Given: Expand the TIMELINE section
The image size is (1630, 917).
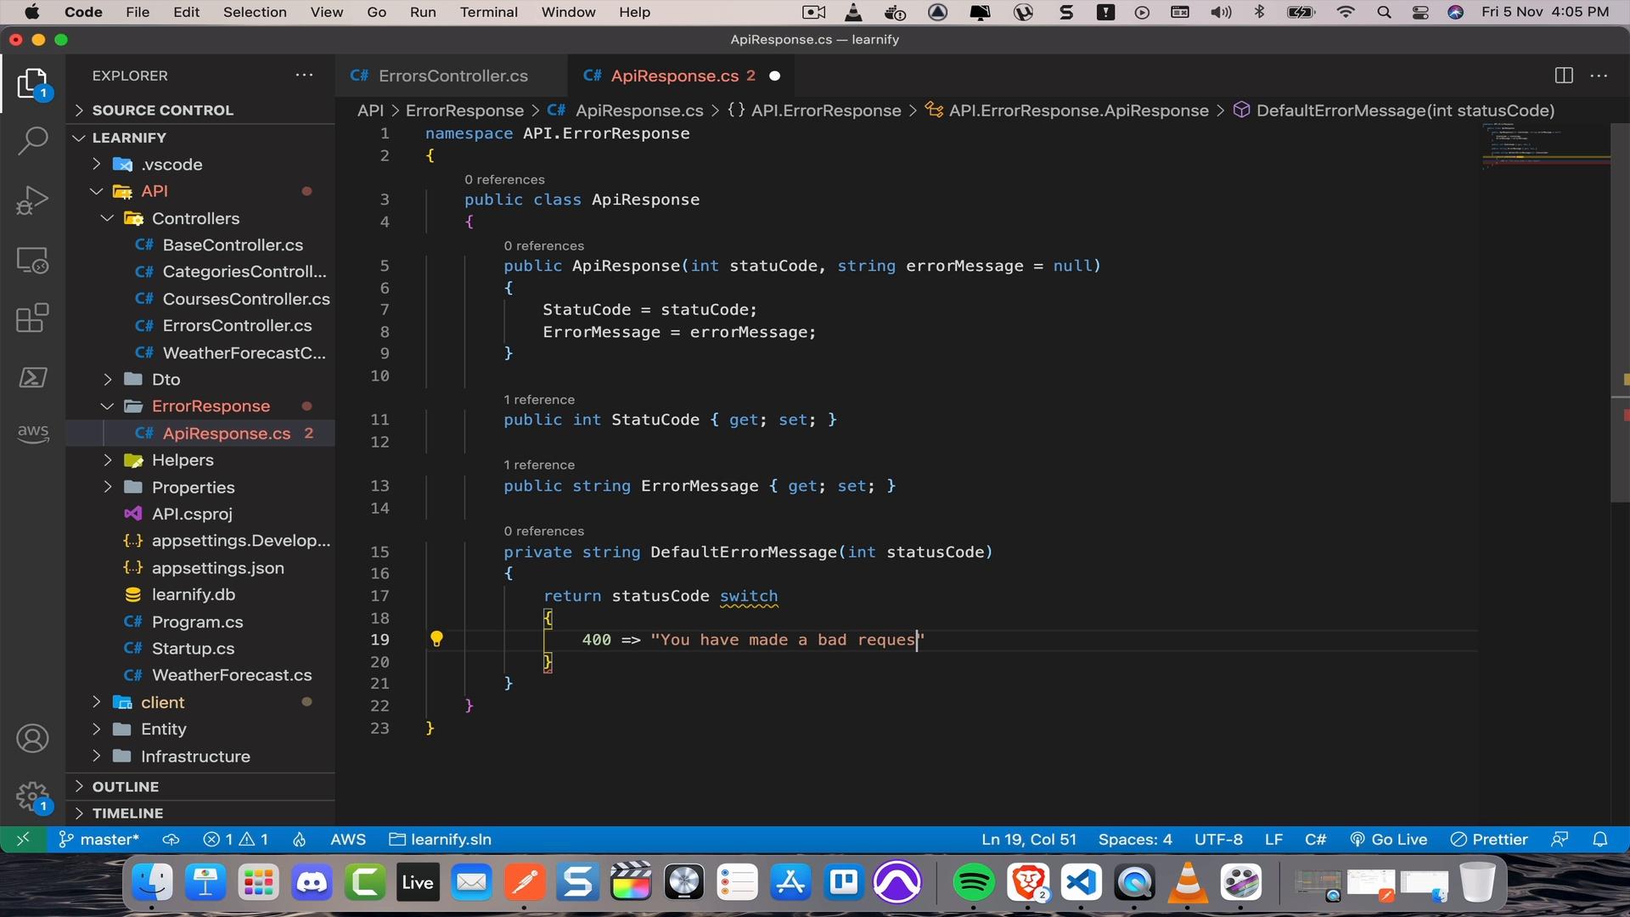Looking at the screenshot, I should coord(200,813).
